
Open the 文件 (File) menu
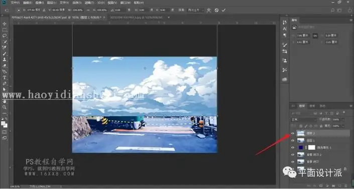pyautogui.click(x=15, y=3)
